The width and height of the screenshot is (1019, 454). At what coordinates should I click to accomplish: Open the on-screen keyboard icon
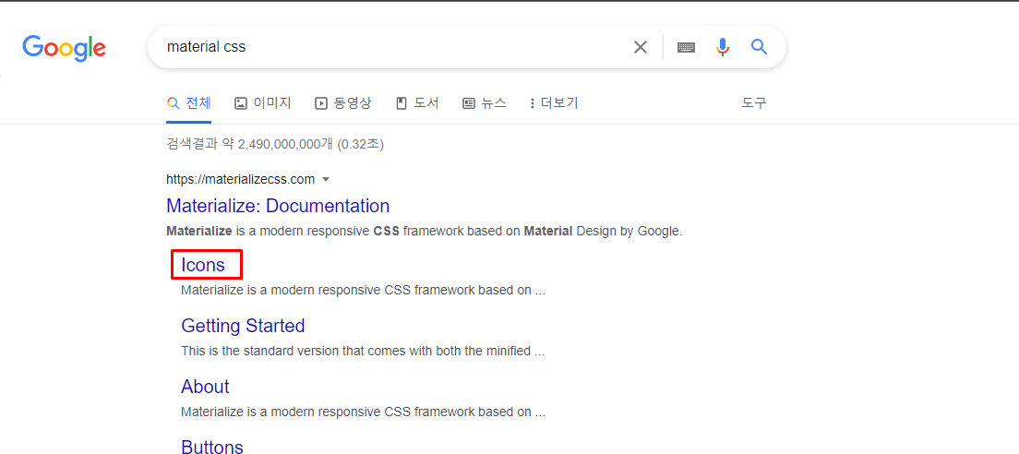pyautogui.click(x=687, y=47)
